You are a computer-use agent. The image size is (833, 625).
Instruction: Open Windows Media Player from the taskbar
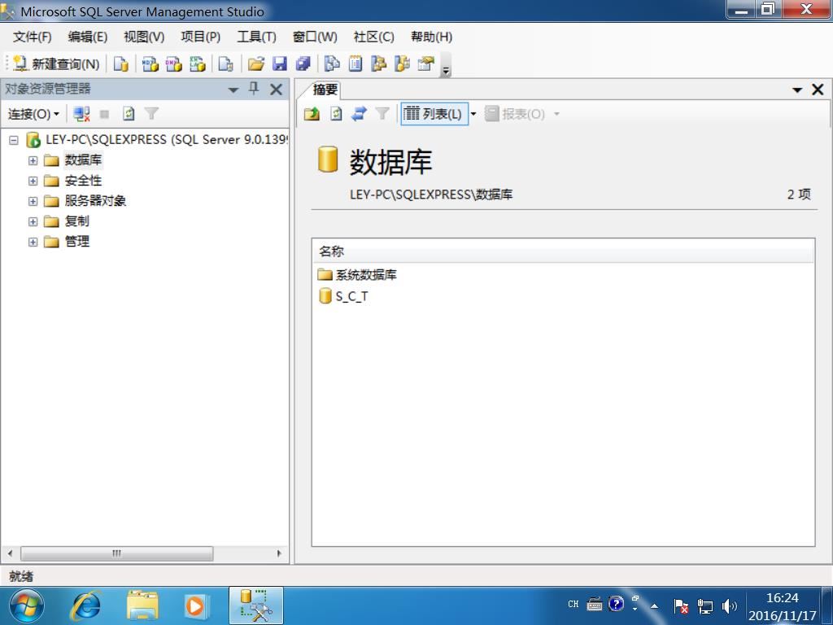click(x=195, y=605)
